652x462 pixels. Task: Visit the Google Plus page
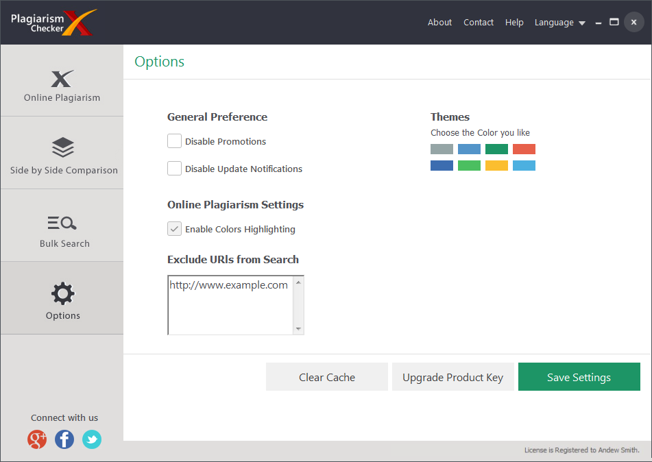pos(37,439)
